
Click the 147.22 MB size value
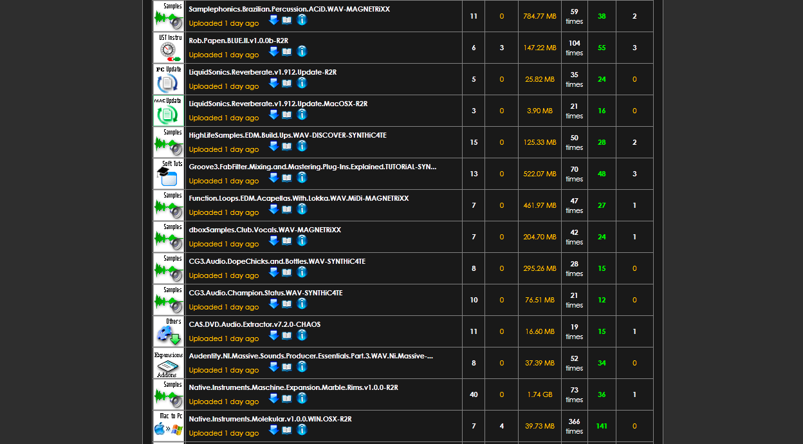tap(540, 48)
